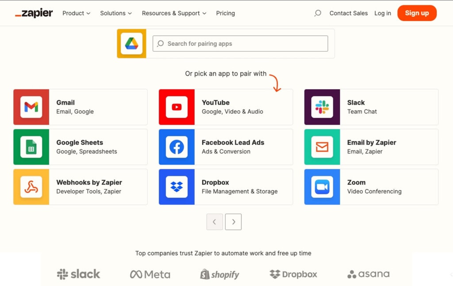
Task: Click the Zapier logo
Action: tap(34, 13)
